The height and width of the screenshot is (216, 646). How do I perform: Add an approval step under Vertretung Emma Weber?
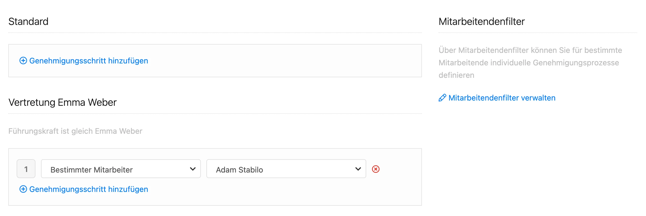(89, 189)
